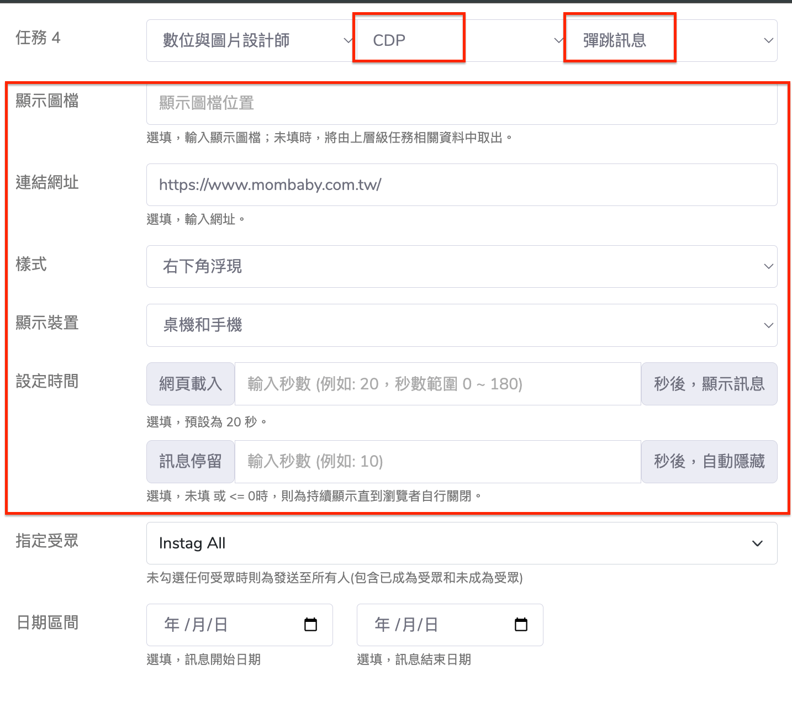Focus the 連結網址 URL field
The image size is (792, 718).
coord(461,185)
